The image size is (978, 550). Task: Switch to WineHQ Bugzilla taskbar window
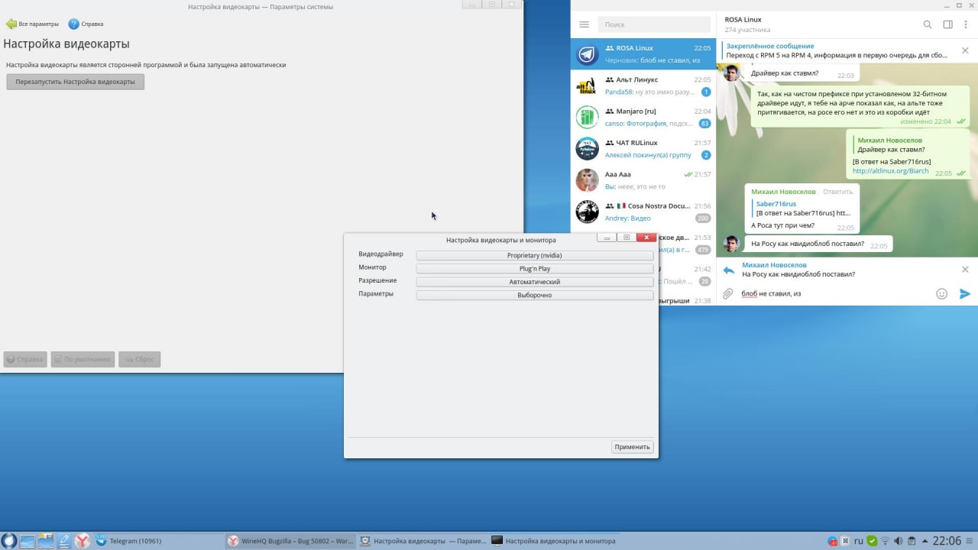[291, 541]
